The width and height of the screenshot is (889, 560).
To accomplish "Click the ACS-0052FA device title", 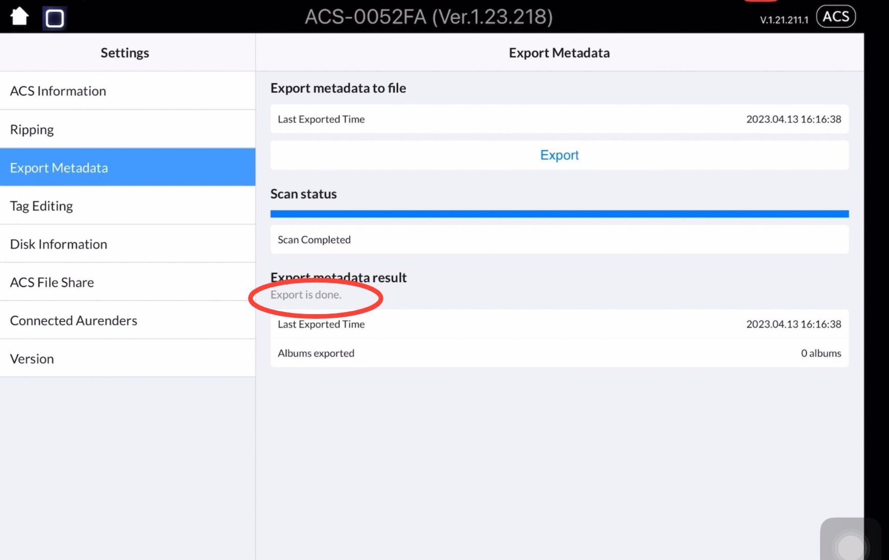I will pos(428,17).
